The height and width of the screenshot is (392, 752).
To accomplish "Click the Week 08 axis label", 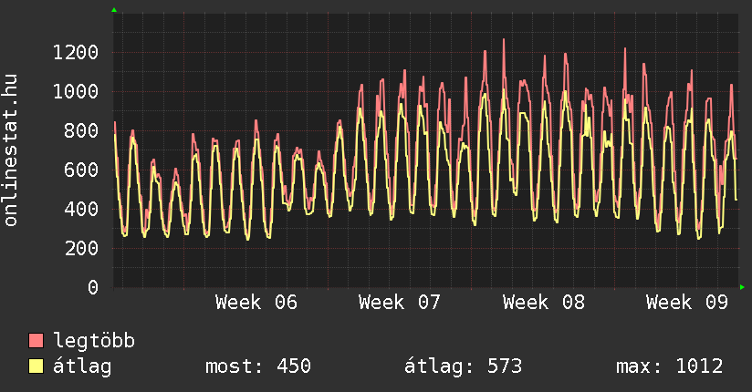I will [544, 302].
